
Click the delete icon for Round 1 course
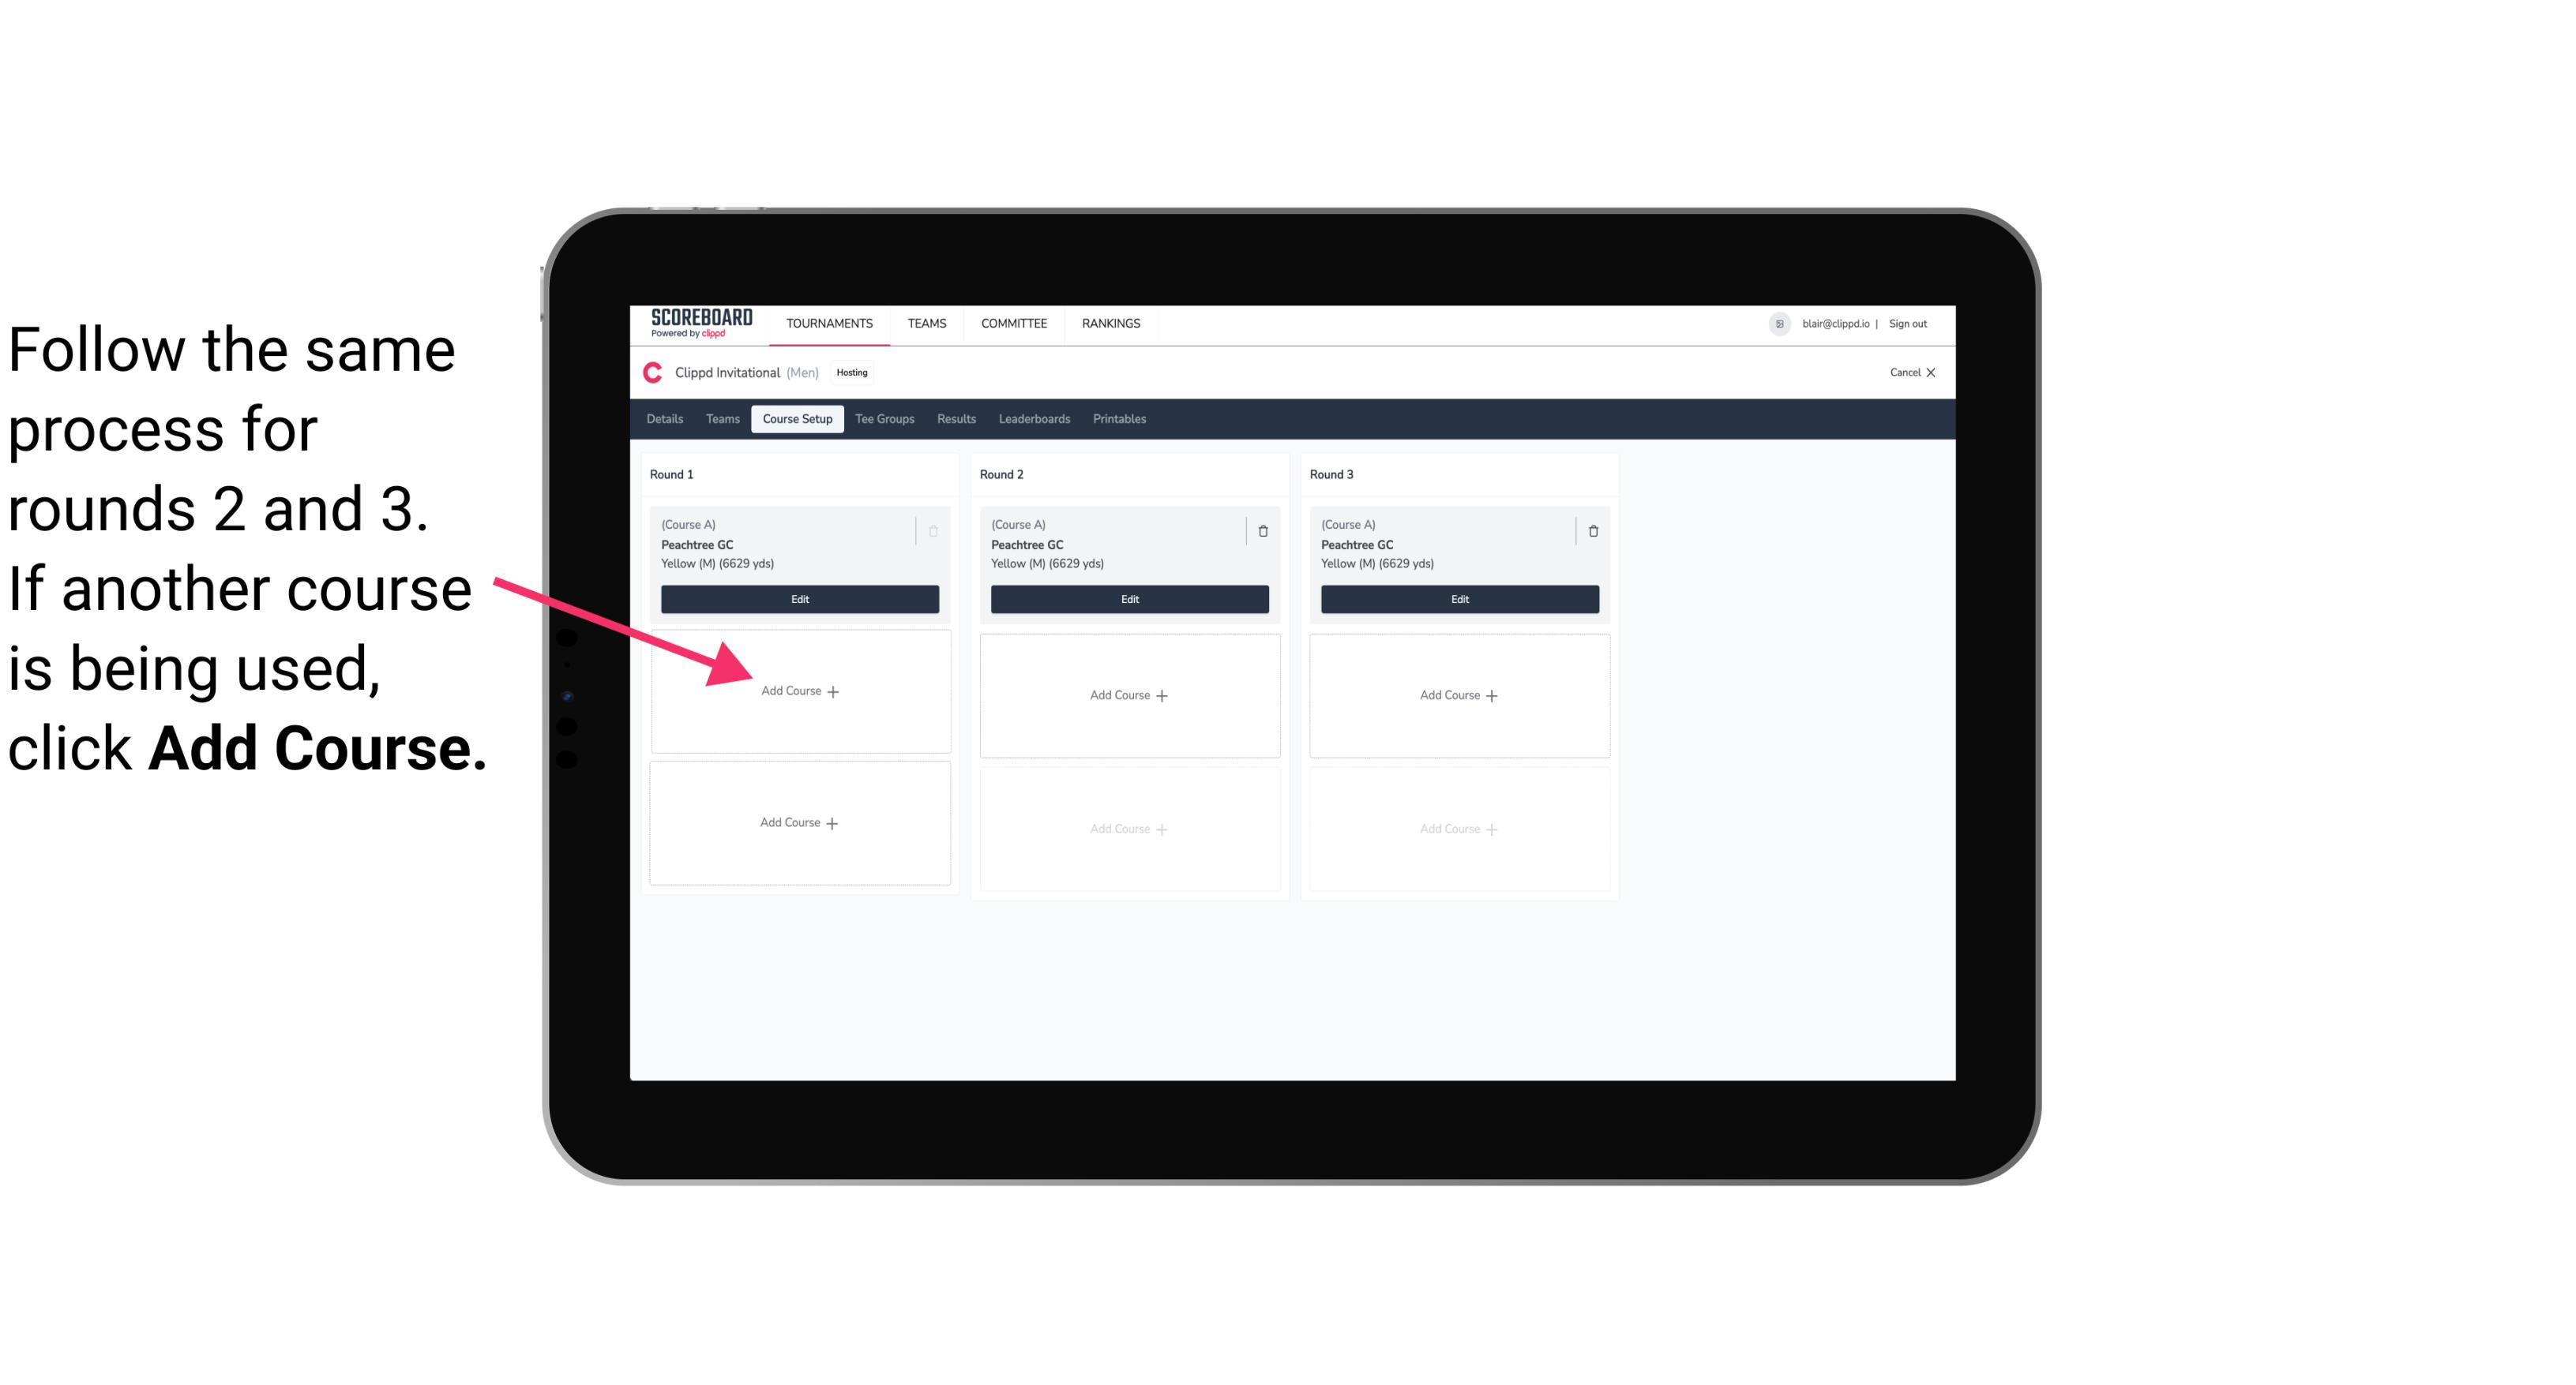(935, 529)
